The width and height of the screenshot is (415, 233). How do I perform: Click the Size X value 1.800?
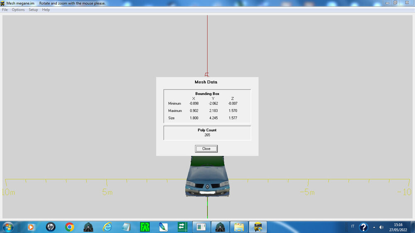[194, 118]
